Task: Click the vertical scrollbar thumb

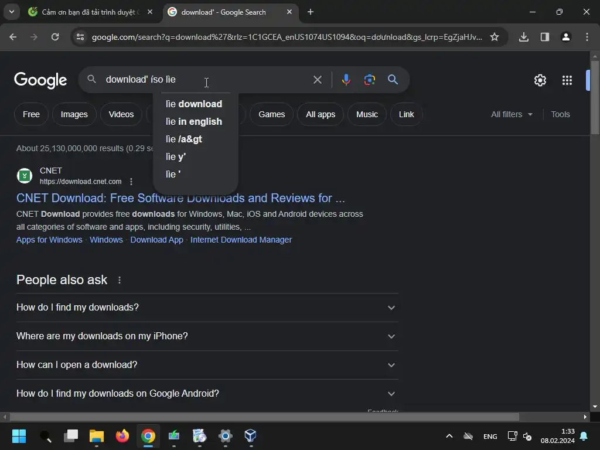Action: 595,98
